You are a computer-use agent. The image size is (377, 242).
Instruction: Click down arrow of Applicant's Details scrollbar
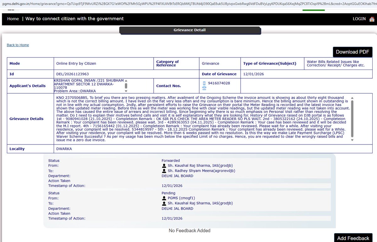(126, 91)
